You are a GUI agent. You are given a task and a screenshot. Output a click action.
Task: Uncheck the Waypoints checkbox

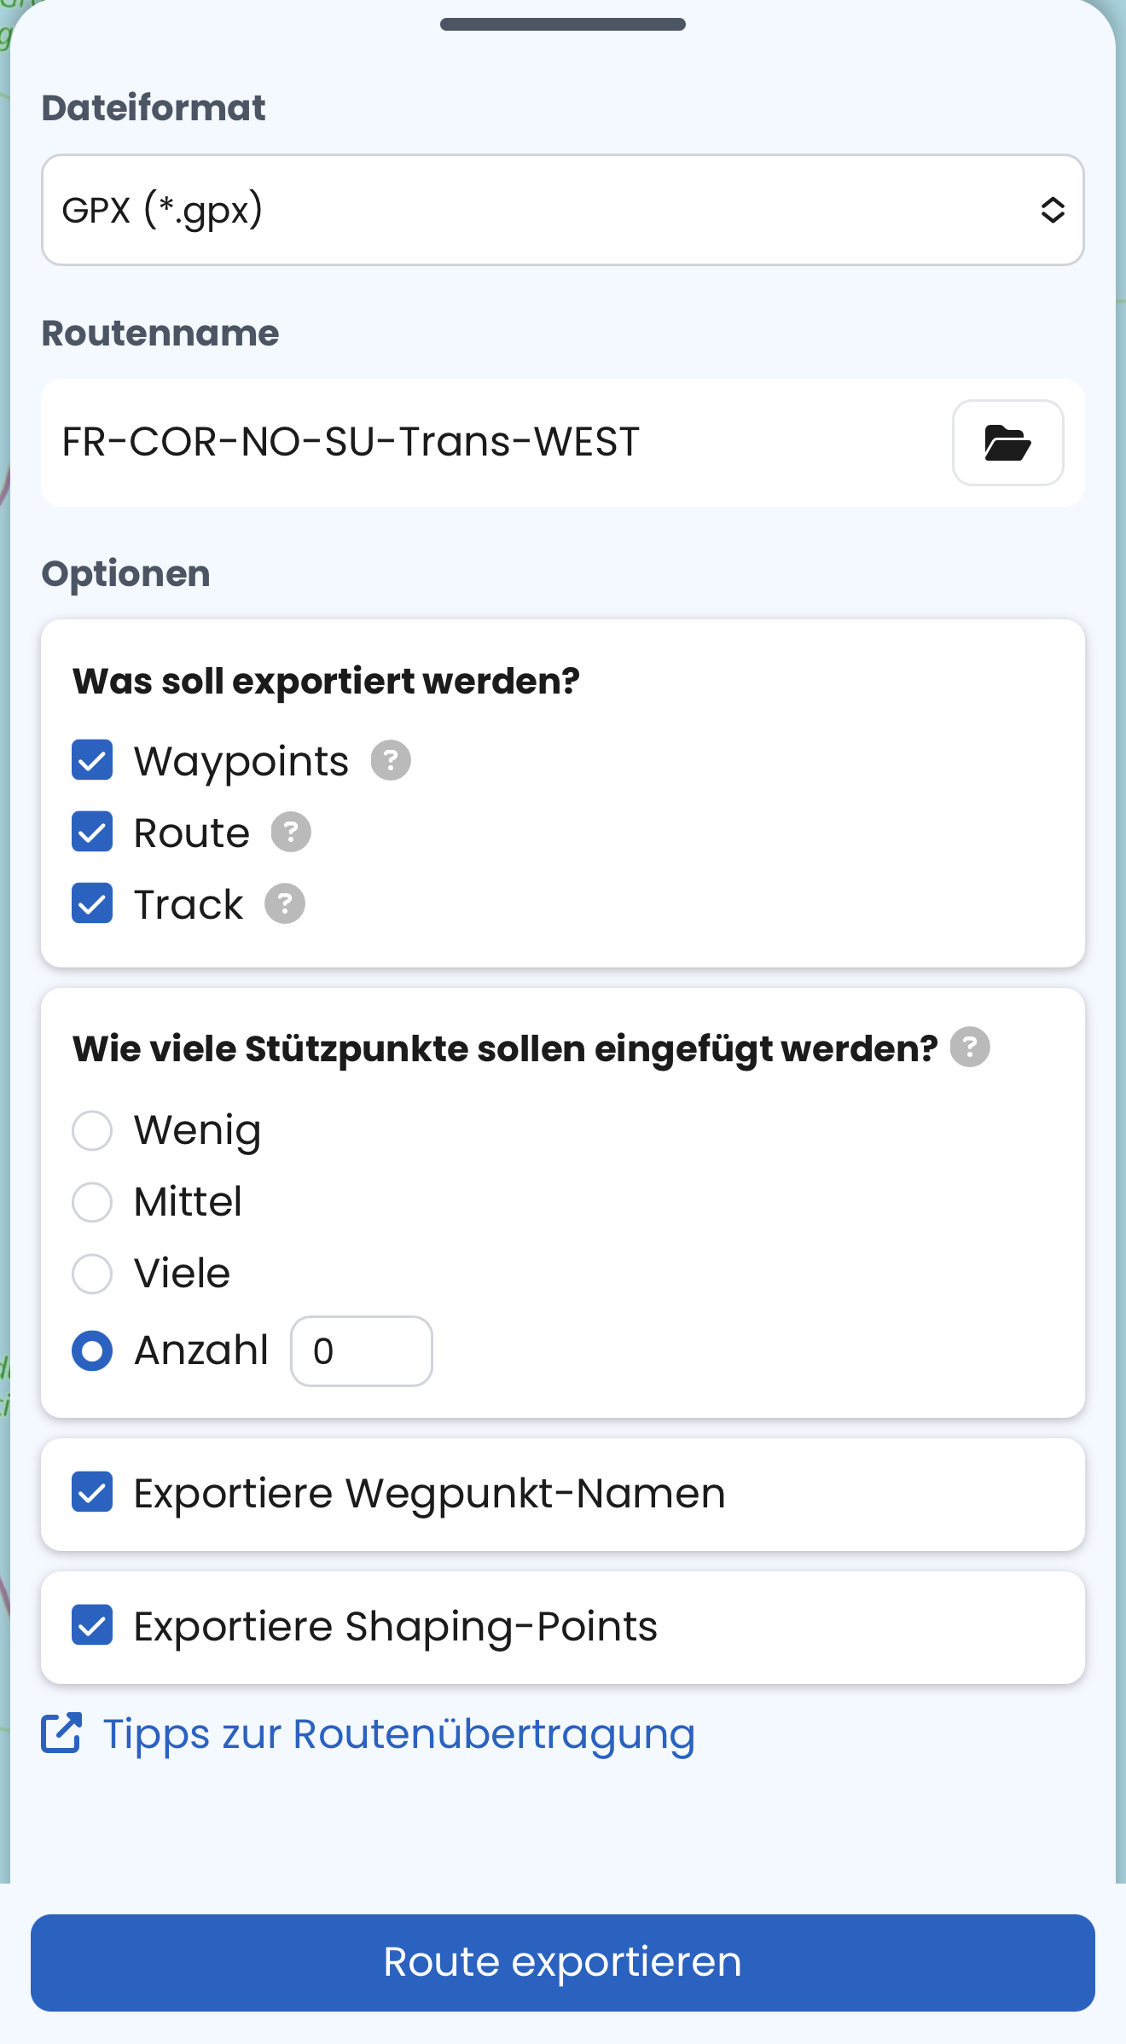[92, 760]
